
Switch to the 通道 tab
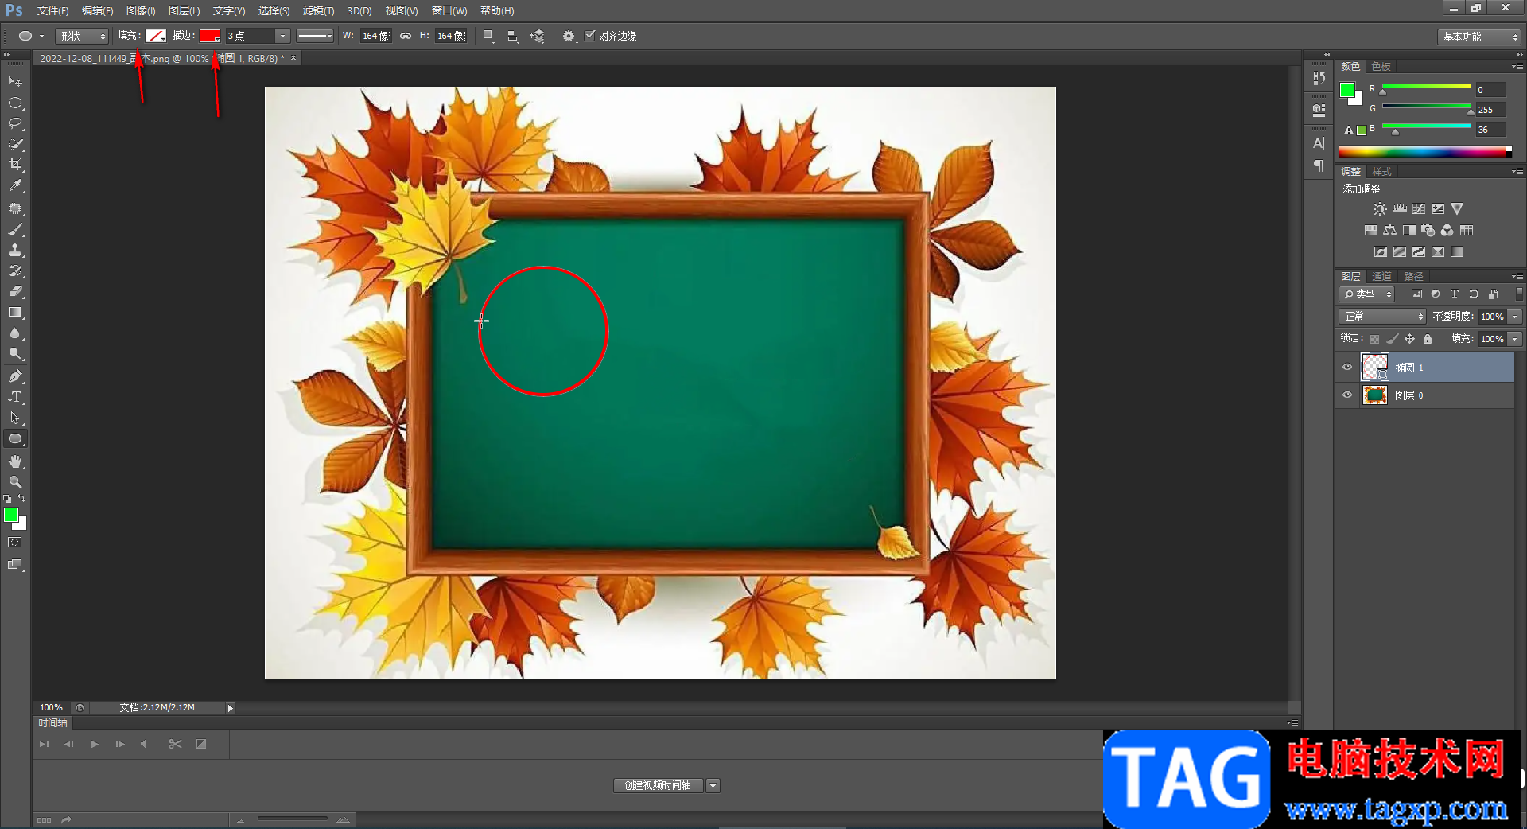pos(1381,276)
